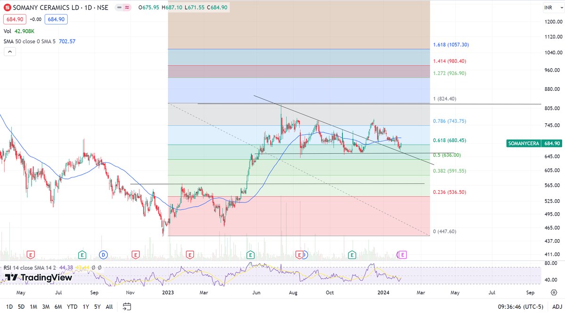The image size is (565, 313).
Task: Open the TradingView logo link
Action: [x=39, y=278]
